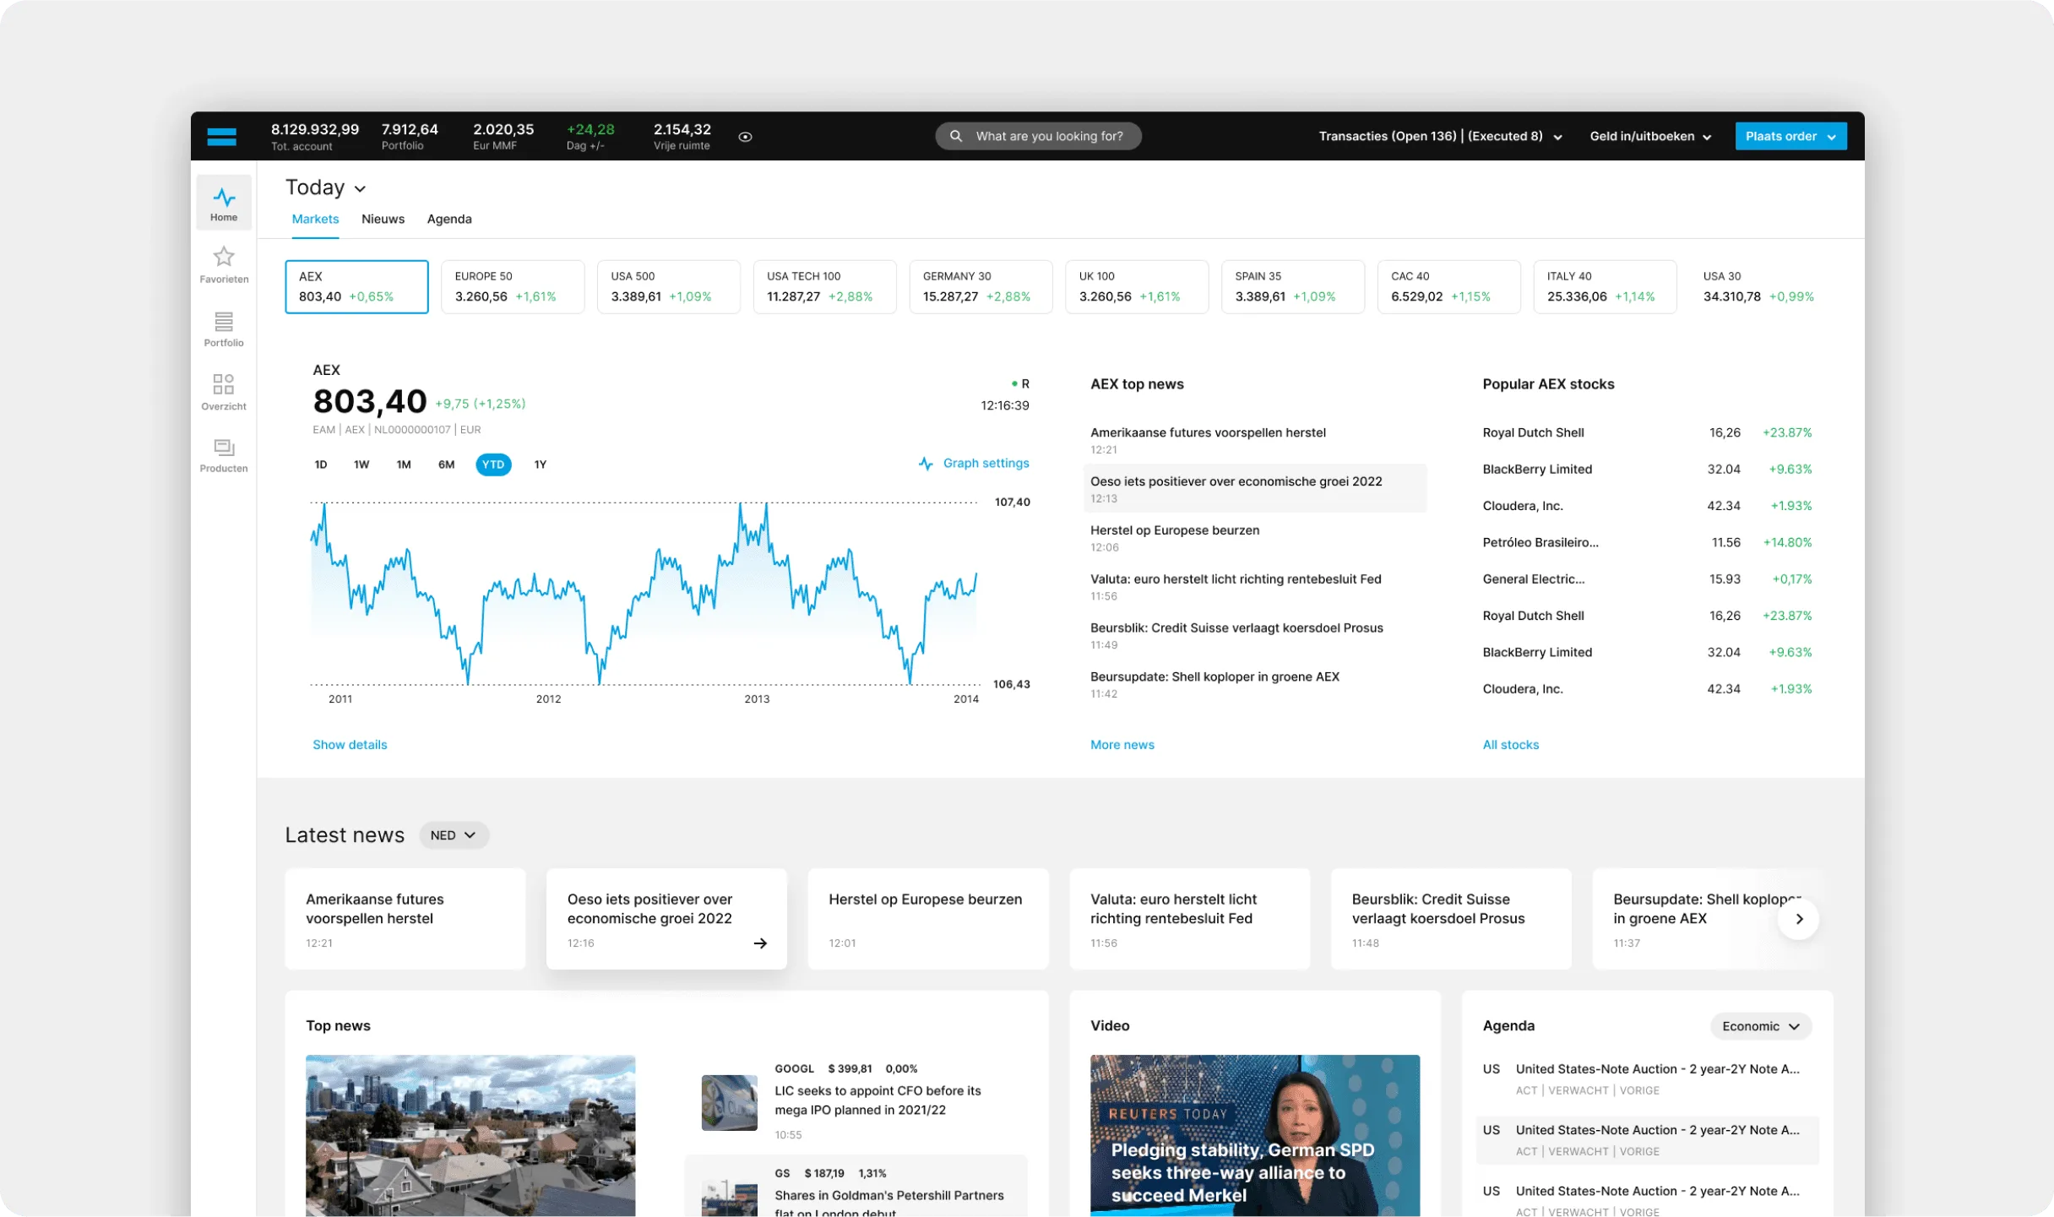Open Portfolio in sidebar
The height and width of the screenshot is (1217, 2054).
(224, 329)
